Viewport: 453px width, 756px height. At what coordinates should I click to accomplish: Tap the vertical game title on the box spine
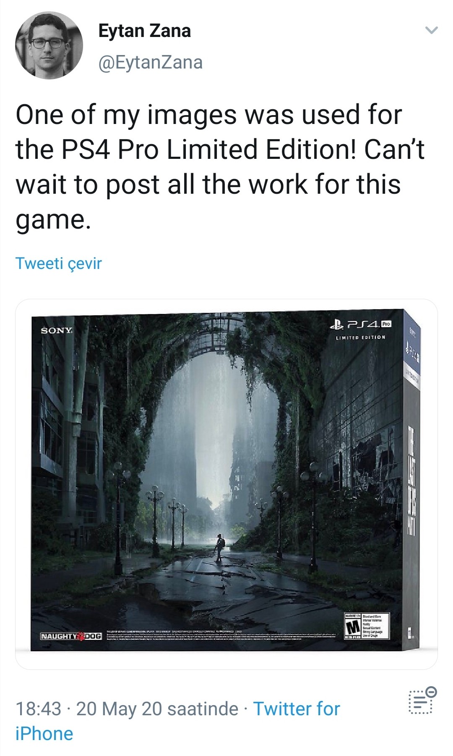[411, 480]
